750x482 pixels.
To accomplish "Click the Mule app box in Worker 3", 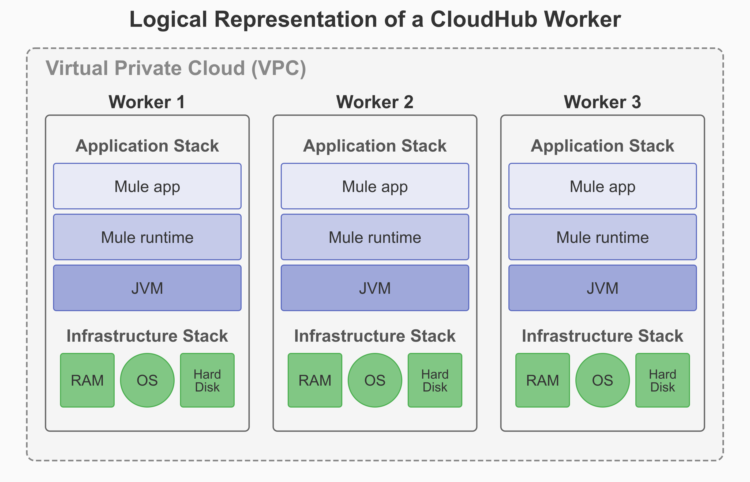I will point(603,186).
